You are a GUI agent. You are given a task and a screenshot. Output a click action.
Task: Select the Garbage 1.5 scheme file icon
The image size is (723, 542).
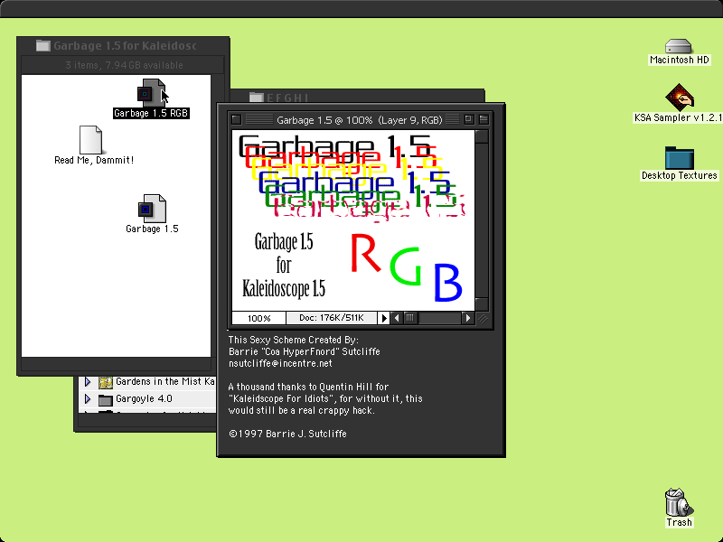(152, 209)
